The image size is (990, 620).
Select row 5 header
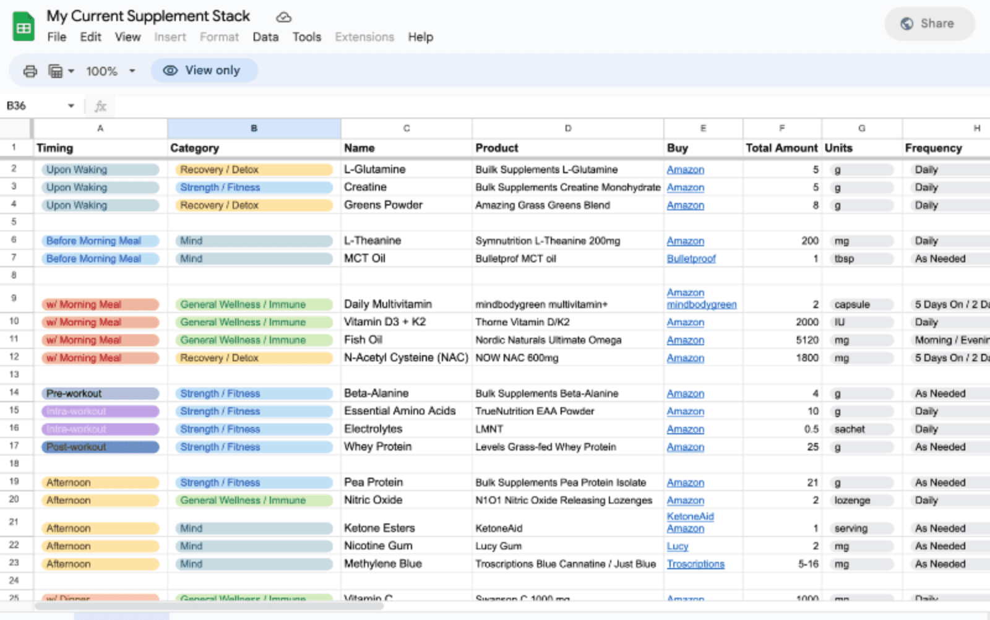click(x=14, y=222)
